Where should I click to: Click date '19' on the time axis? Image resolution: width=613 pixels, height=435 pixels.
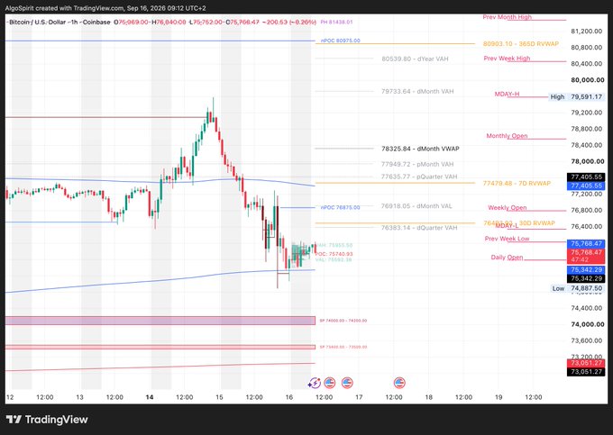click(x=499, y=397)
